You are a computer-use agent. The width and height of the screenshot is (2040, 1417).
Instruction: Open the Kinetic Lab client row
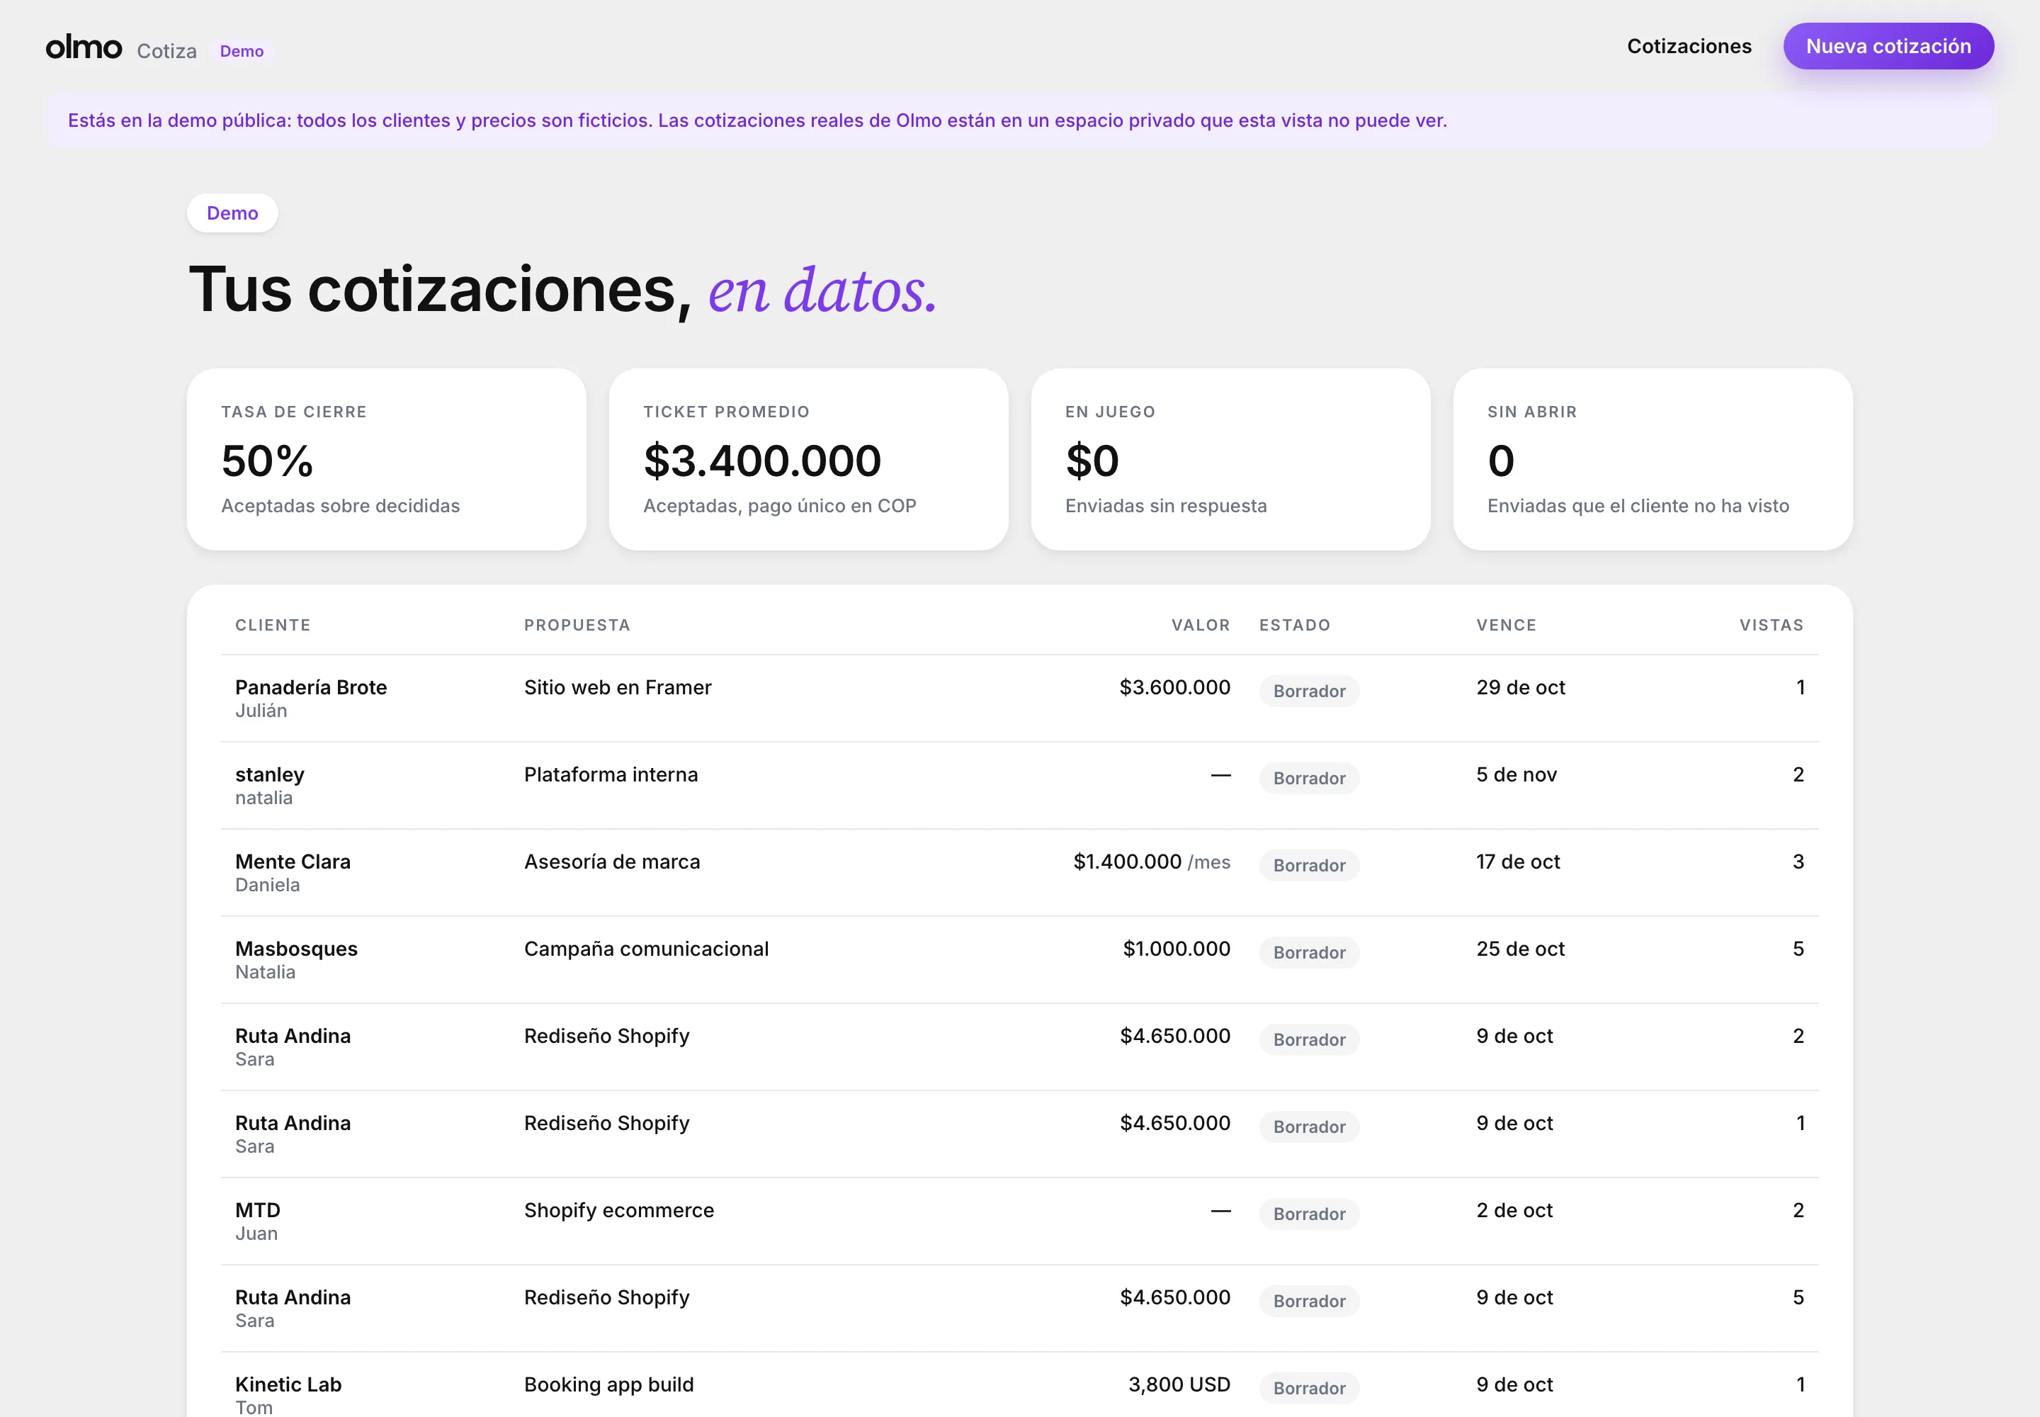[x=1019, y=1385]
